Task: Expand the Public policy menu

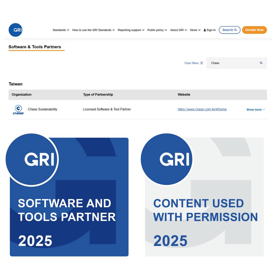Action: tap(157, 30)
